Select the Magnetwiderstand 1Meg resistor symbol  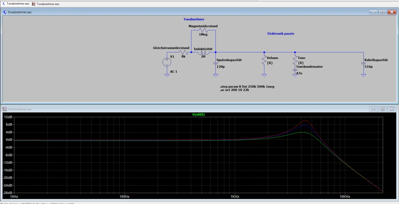(x=203, y=30)
